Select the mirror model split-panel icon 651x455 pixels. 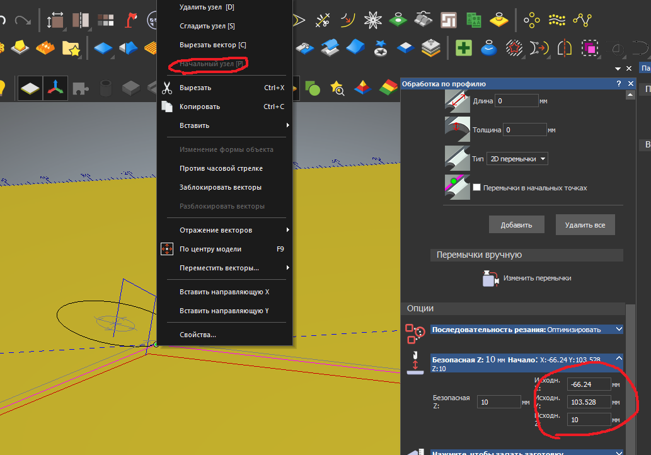point(81,20)
